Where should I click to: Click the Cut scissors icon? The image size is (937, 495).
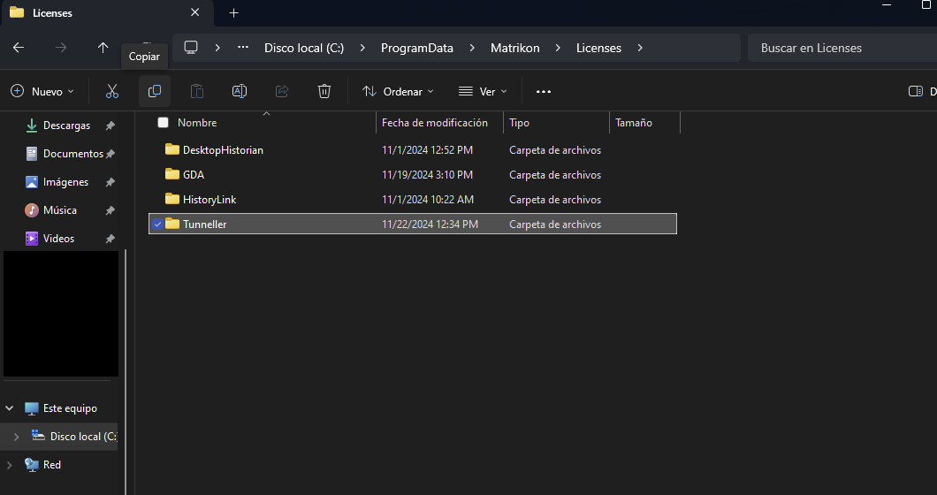pos(111,91)
